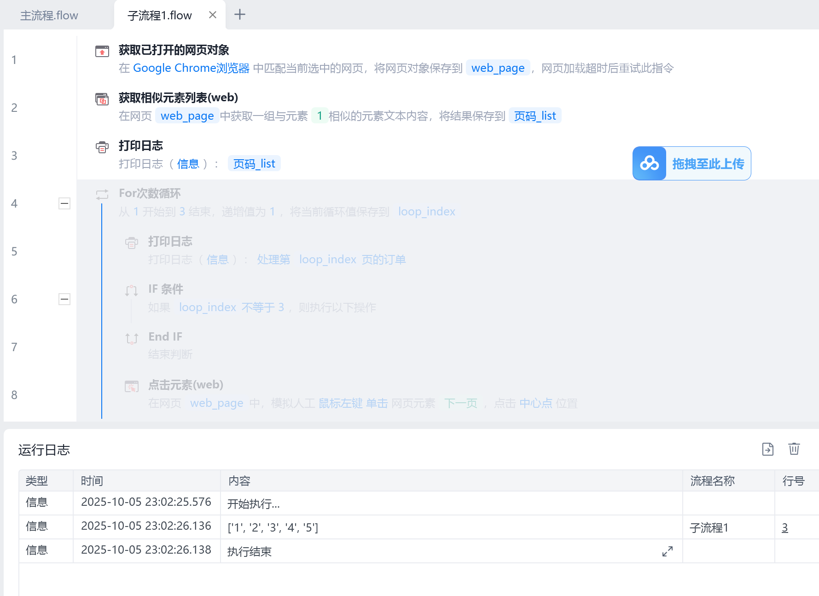Collapse the For次数循环 block at line 4
This screenshot has height=596, width=819.
click(64, 203)
